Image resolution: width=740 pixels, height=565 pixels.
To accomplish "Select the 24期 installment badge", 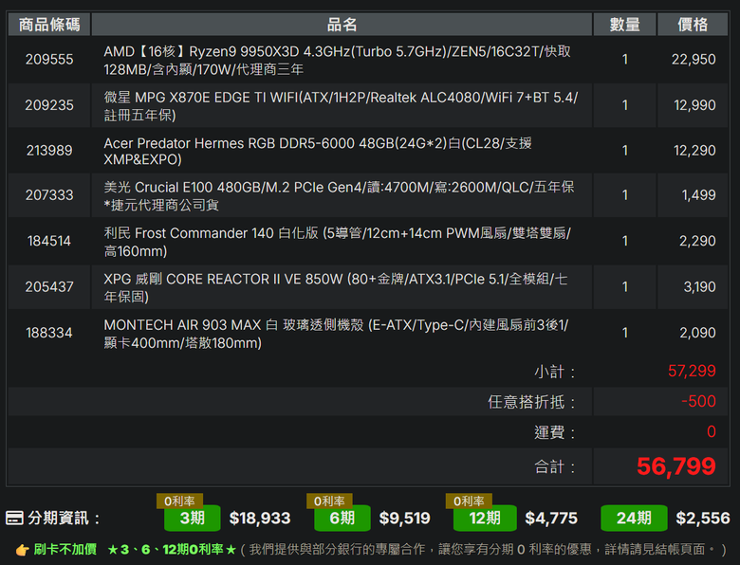I will 634,519.
